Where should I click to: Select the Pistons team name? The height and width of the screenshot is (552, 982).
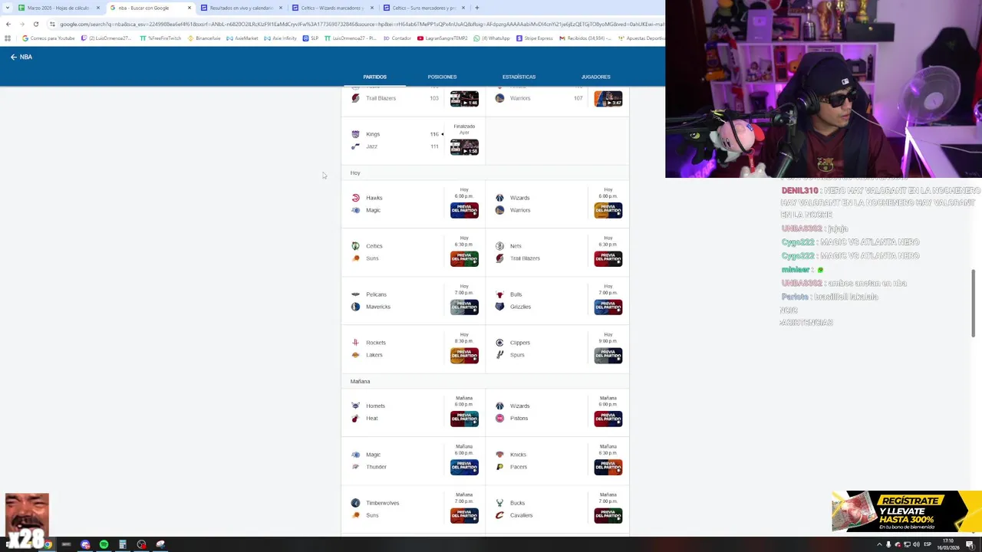(x=519, y=418)
